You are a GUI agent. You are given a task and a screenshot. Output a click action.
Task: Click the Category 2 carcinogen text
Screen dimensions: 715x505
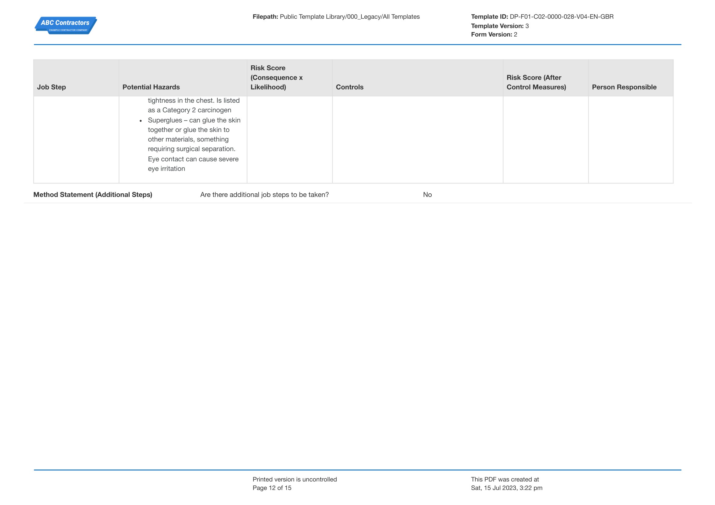197,110
